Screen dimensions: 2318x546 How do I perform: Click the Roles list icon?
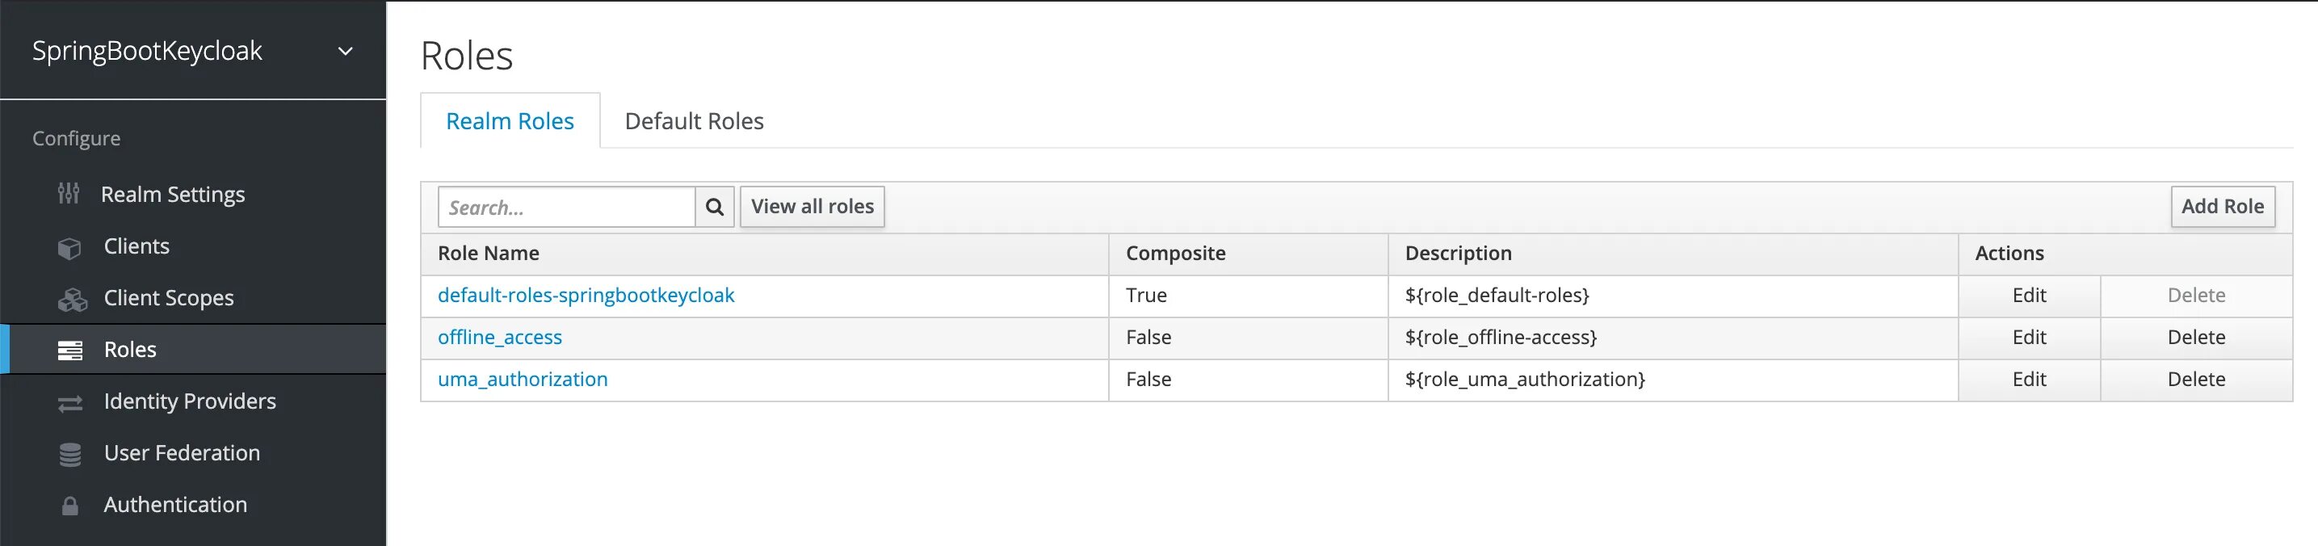click(x=70, y=350)
